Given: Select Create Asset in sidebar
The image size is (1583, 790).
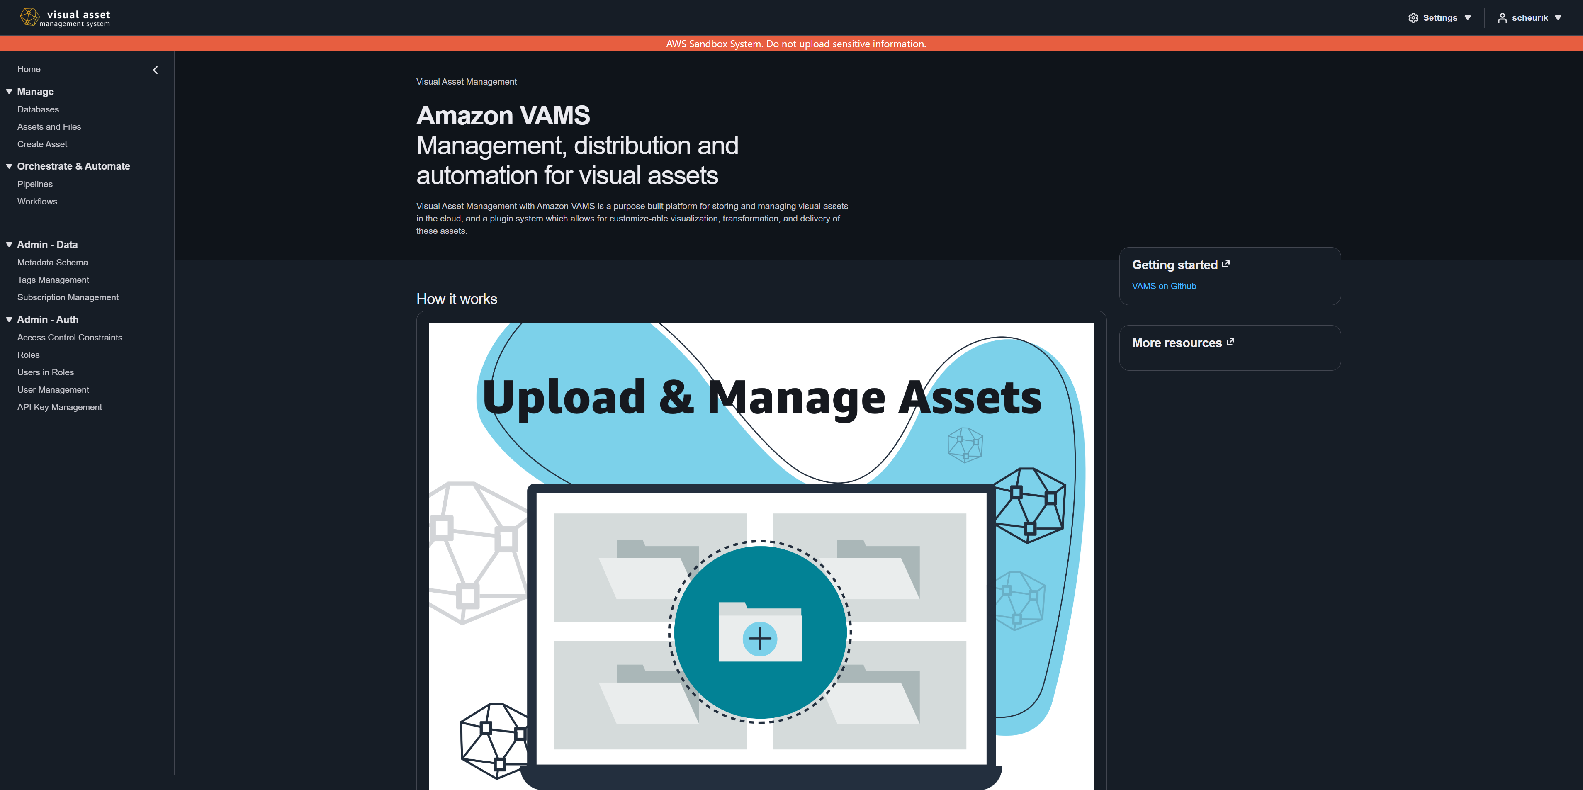Looking at the screenshot, I should pos(42,144).
